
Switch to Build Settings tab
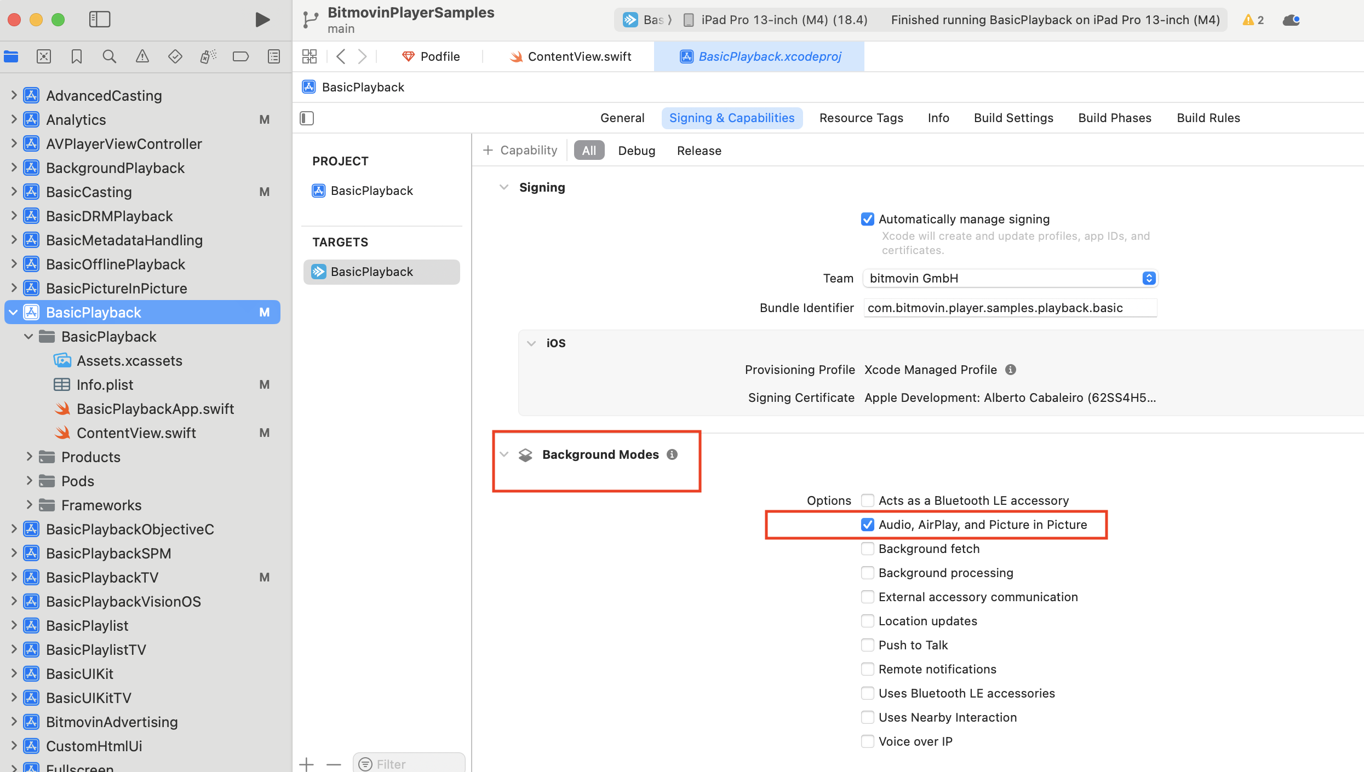click(x=1013, y=118)
